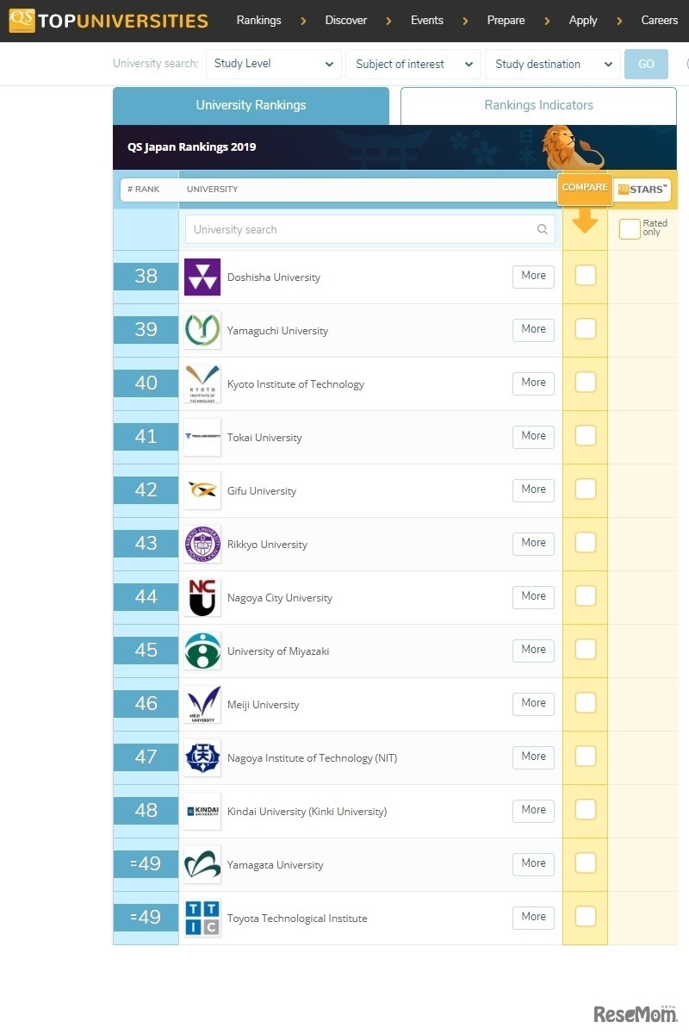689x1034 pixels.
Task: Open University of Miyazaki logo
Action: click(202, 651)
